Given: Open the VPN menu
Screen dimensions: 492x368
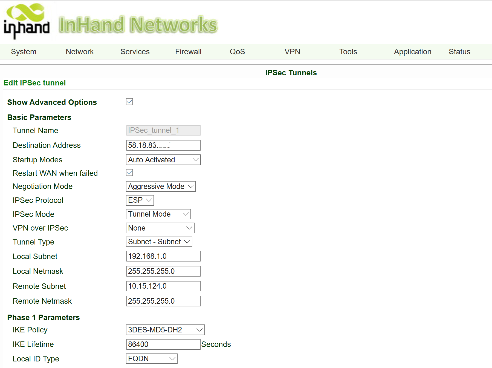Looking at the screenshot, I should [x=292, y=52].
